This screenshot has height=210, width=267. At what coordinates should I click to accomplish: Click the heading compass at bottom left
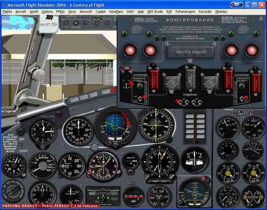pyautogui.click(x=42, y=194)
